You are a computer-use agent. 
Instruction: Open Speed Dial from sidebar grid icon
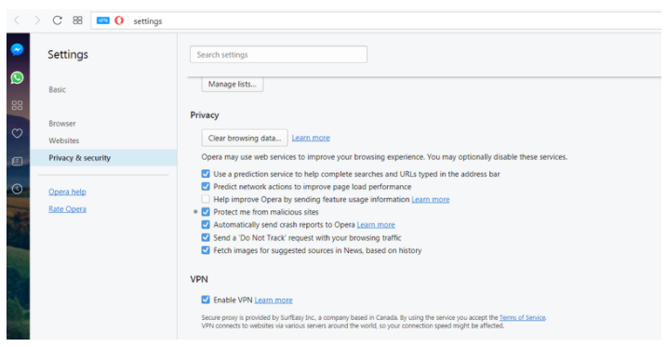pos(17,105)
